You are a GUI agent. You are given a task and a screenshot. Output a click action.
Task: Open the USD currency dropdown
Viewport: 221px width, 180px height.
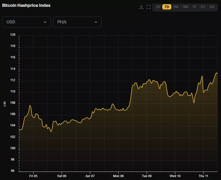[26, 22]
